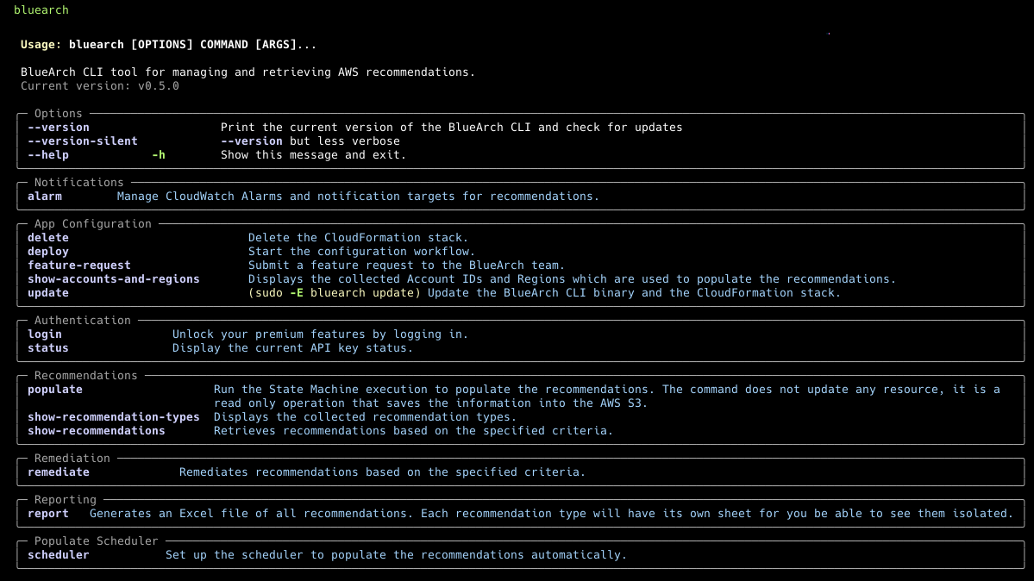Click the -h shorthand flag
Viewport: 1034px width, 581px height.
158,154
